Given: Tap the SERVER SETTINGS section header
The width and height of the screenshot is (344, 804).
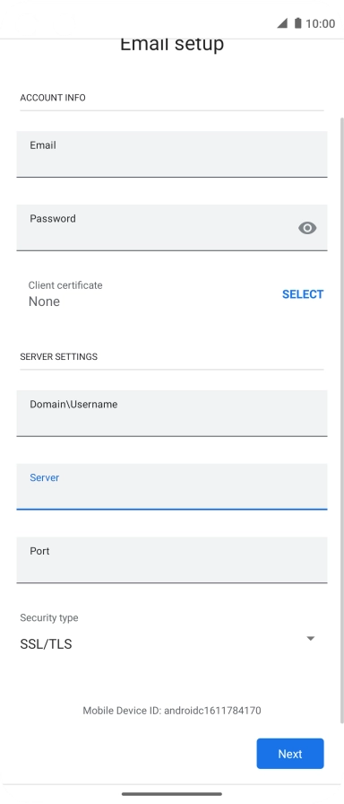Looking at the screenshot, I should pyautogui.click(x=59, y=356).
